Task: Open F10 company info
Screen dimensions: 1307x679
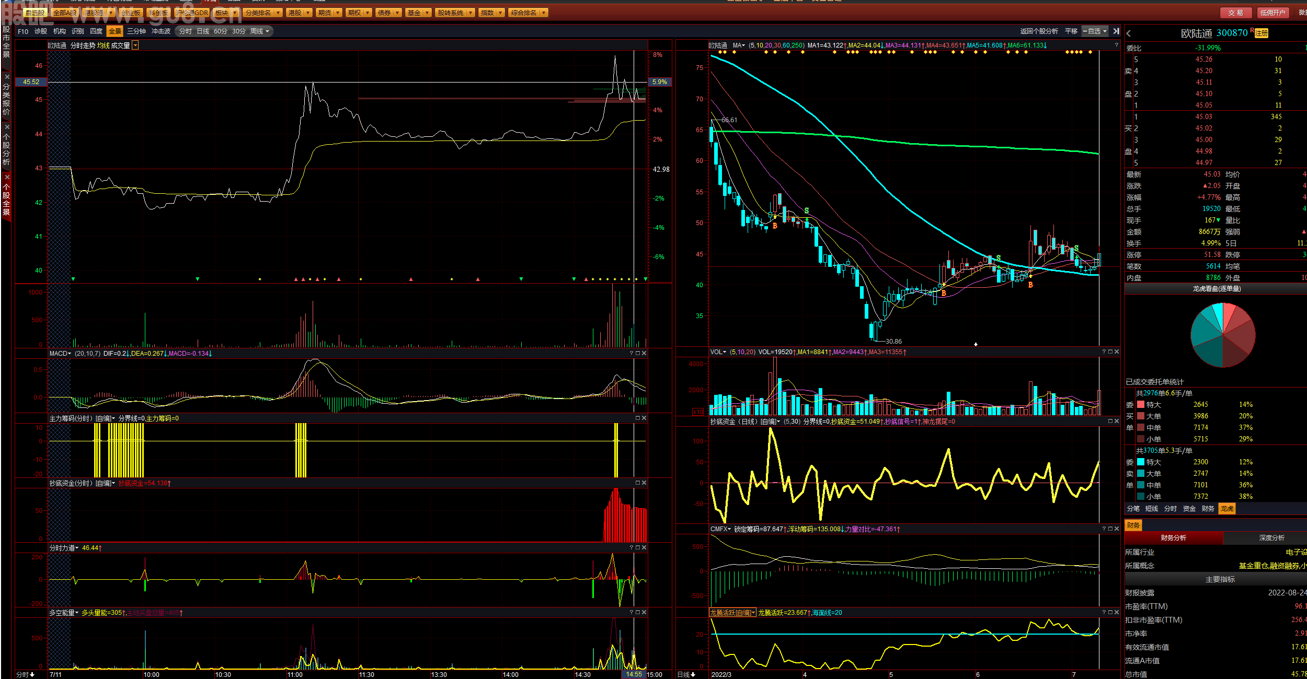Action: pos(23,31)
